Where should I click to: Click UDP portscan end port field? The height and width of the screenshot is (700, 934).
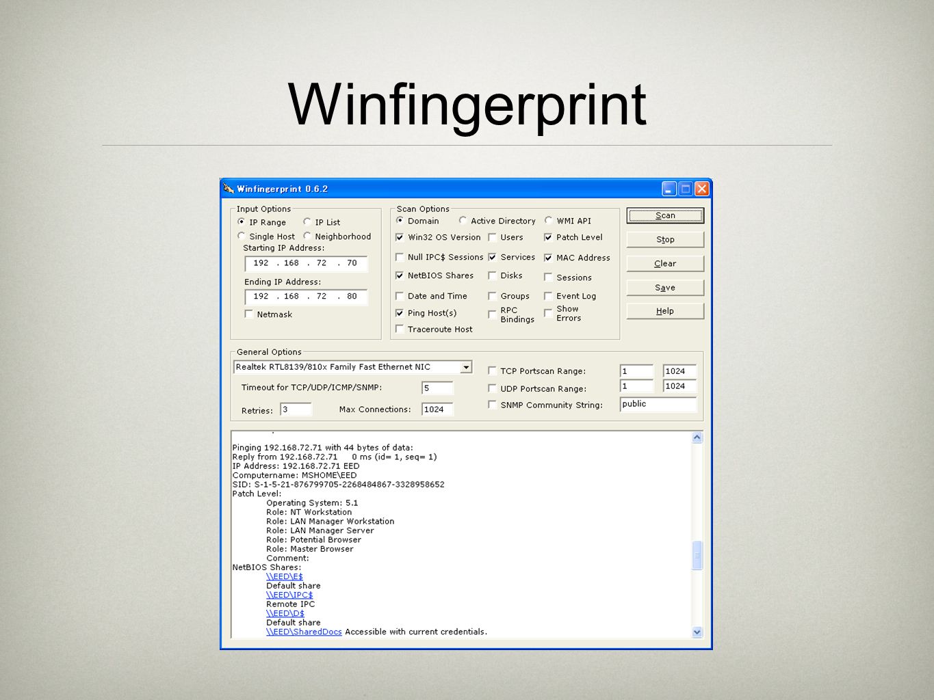tap(679, 386)
